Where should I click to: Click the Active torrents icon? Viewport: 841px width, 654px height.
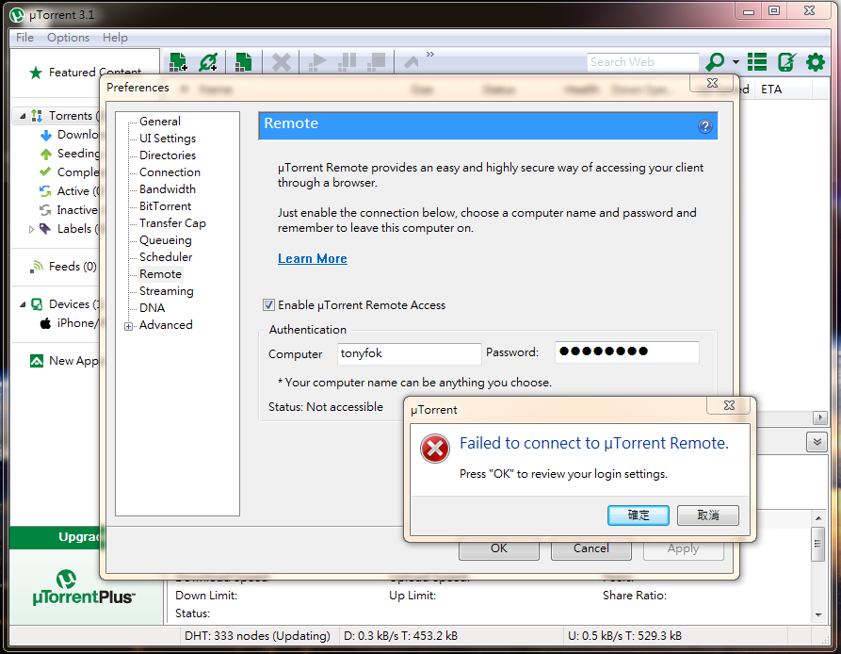45,191
